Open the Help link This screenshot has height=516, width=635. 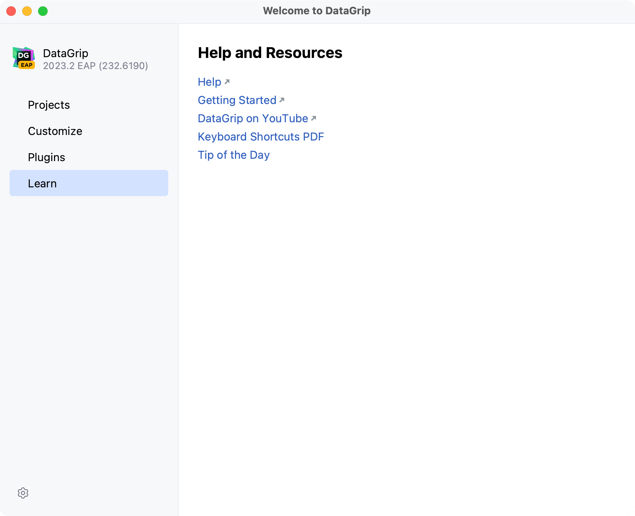tap(210, 82)
